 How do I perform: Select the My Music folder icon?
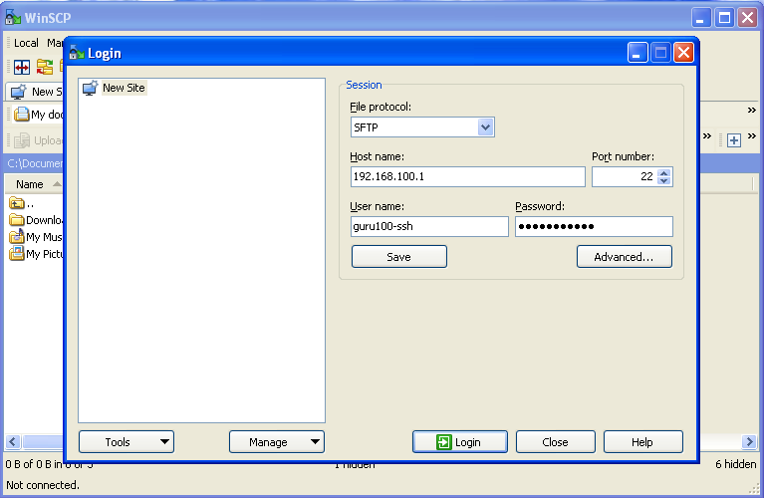[x=17, y=237]
